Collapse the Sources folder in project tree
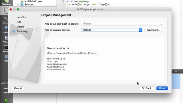 coord(18,5)
